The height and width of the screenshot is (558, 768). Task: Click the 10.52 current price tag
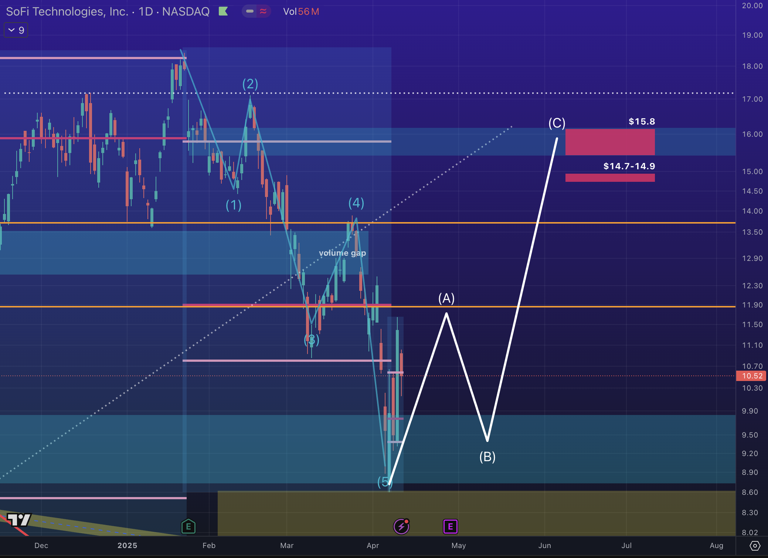point(752,376)
